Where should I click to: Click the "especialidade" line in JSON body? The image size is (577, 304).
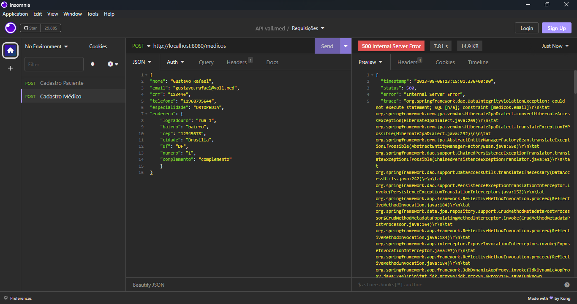click(x=187, y=107)
